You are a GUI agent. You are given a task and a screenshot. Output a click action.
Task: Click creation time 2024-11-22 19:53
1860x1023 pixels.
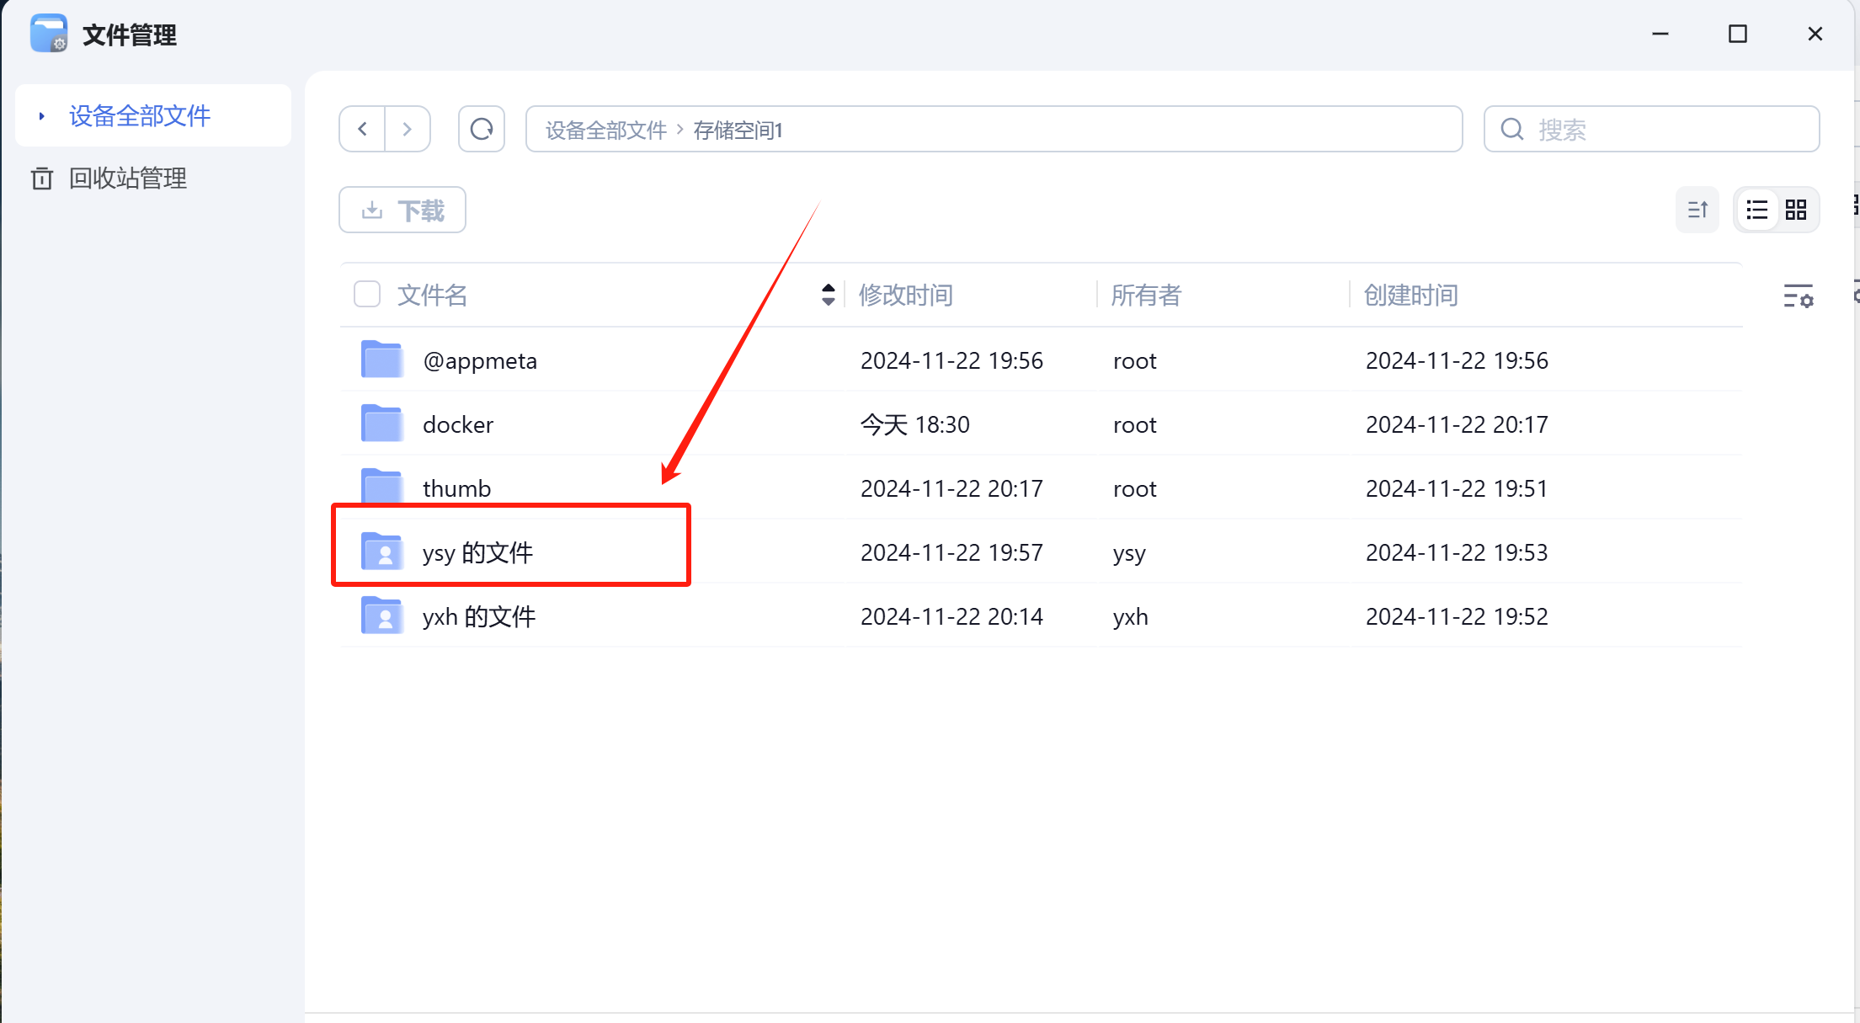click(1457, 552)
